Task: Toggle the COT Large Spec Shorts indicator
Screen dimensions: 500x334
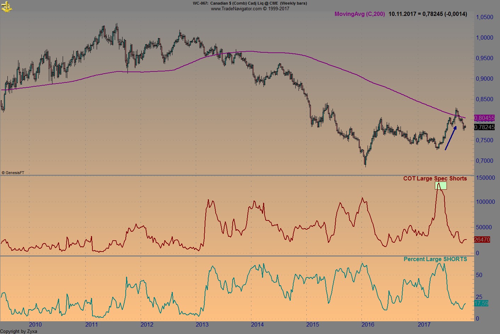Action: point(436,179)
